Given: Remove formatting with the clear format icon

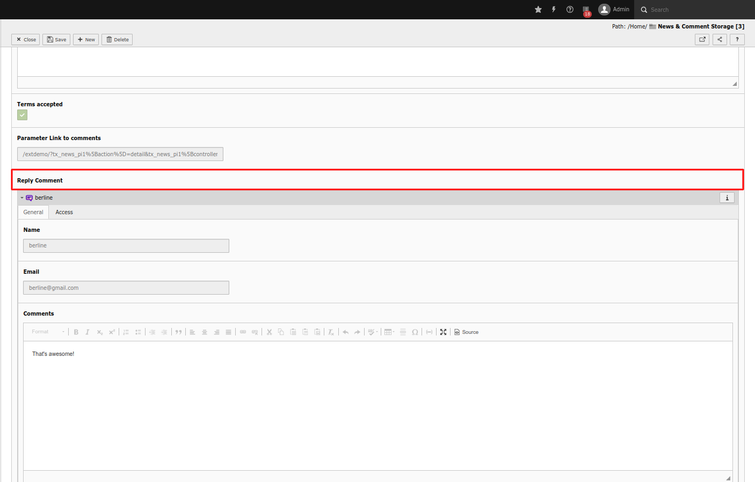Looking at the screenshot, I should coord(330,332).
